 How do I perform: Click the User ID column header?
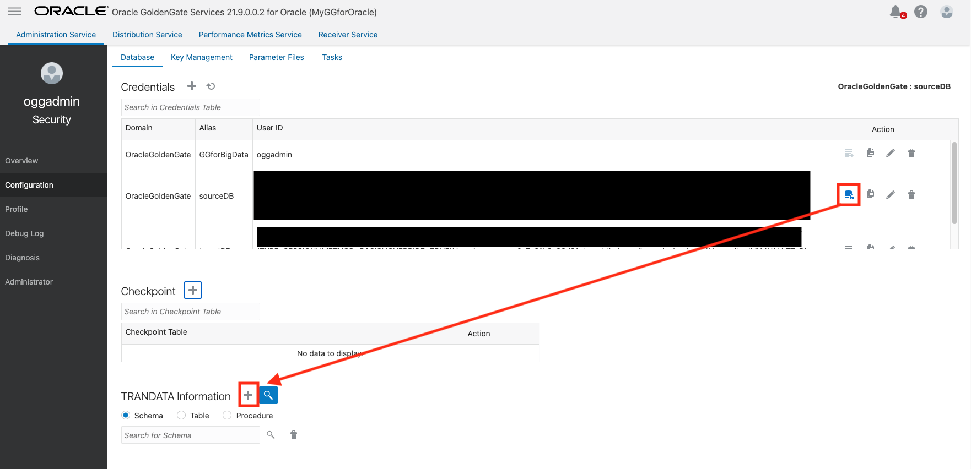pyautogui.click(x=532, y=128)
